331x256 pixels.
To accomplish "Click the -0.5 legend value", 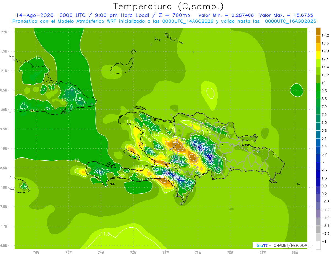I will [325, 202].
